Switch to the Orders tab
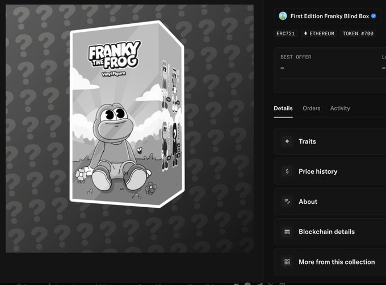The image size is (386, 285). [312, 108]
